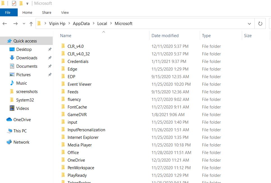Open Downloads from Quick access

pyautogui.click(x=27, y=58)
